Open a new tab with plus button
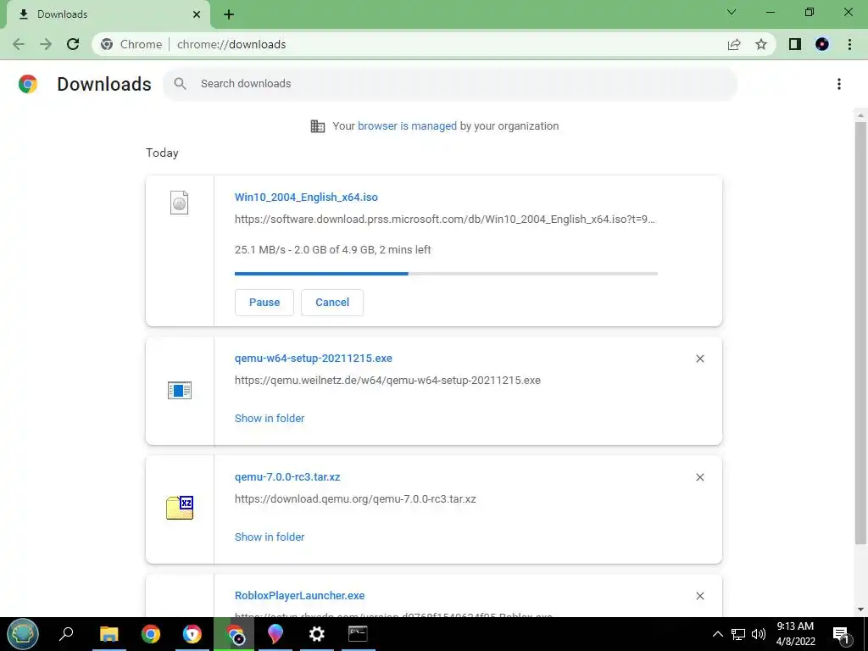Viewport: 868px width, 651px height. coord(229,14)
